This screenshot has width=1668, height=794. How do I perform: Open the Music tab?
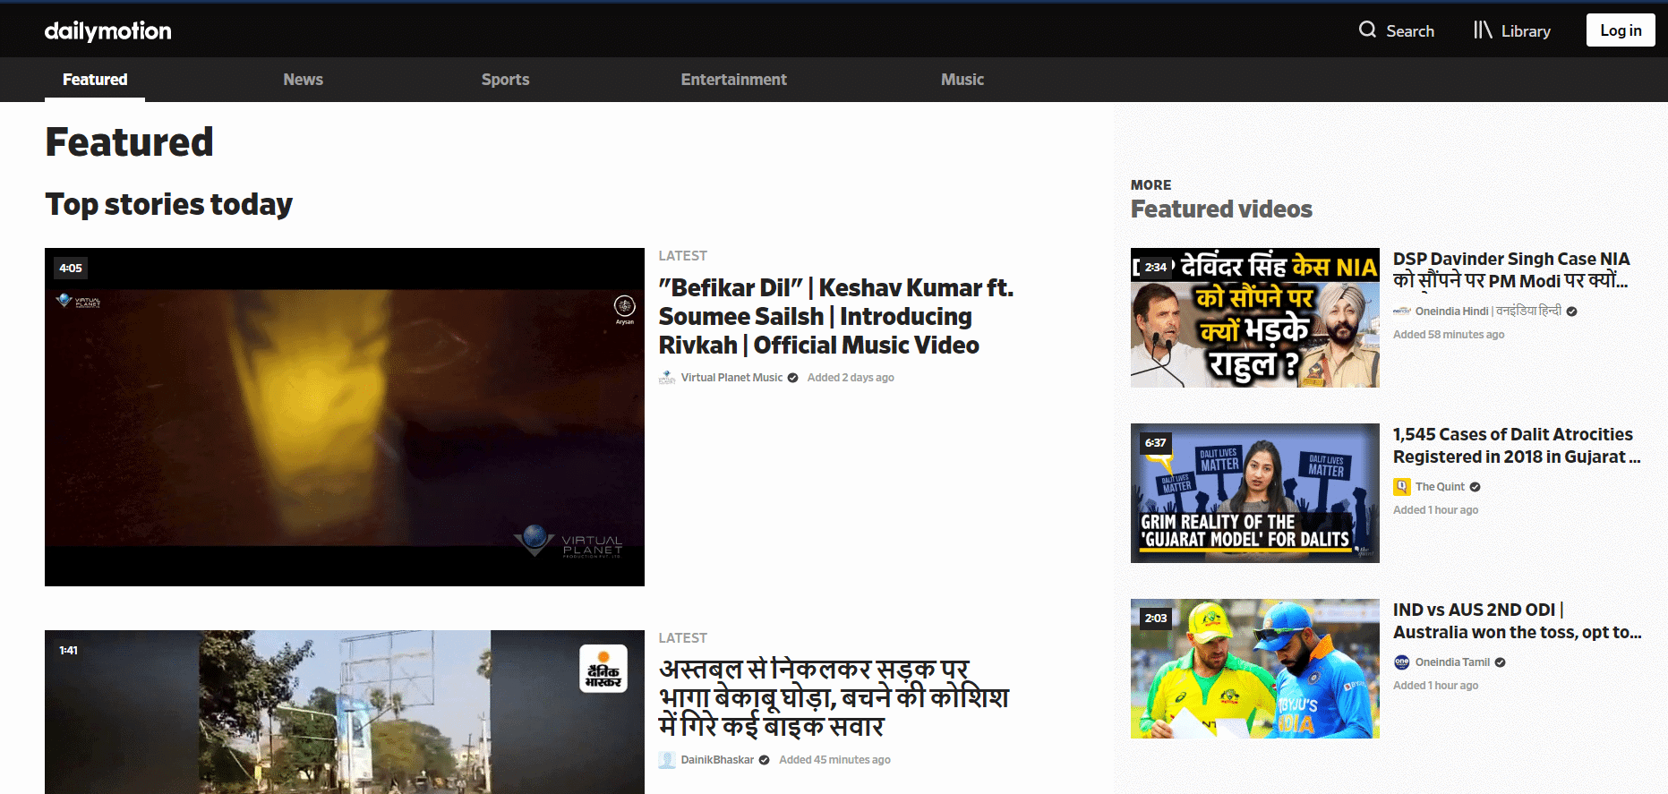(x=962, y=80)
